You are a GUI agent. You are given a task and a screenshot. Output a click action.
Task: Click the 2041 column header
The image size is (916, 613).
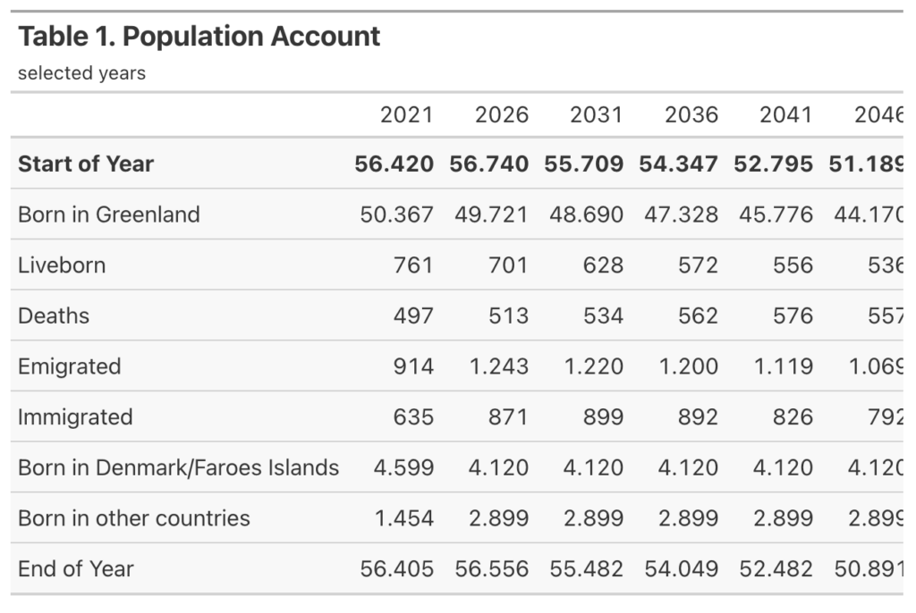pos(785,115)
